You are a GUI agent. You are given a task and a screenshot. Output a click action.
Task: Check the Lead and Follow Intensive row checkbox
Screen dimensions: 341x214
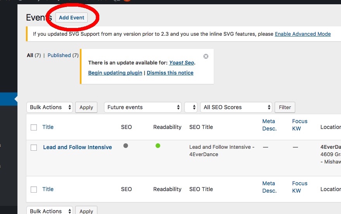point(34,147)
